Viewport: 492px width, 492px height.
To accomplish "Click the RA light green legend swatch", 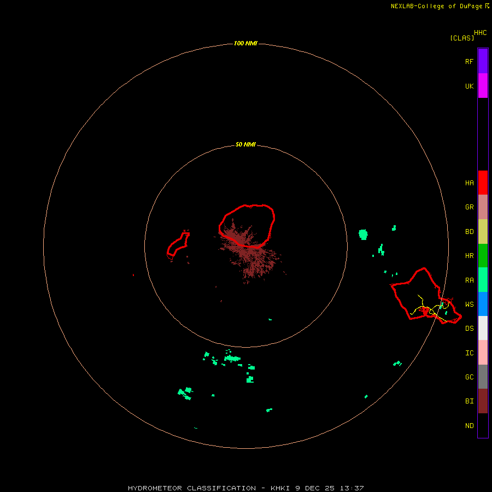I will tap(483, 280).
